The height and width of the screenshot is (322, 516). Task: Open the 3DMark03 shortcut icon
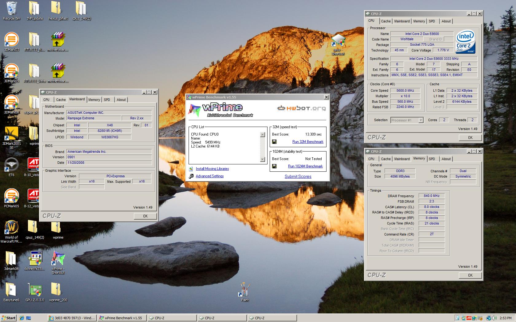click(x=11, y=42)
